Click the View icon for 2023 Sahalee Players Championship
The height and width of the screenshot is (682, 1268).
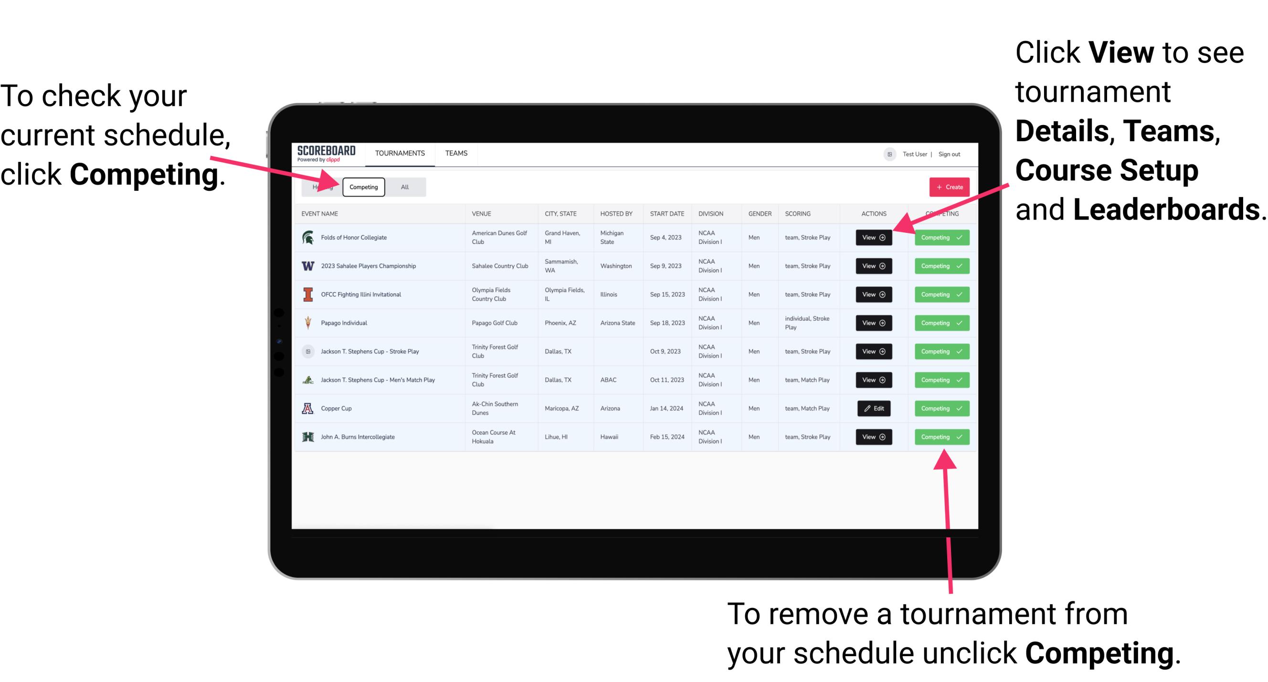point(873,266)
